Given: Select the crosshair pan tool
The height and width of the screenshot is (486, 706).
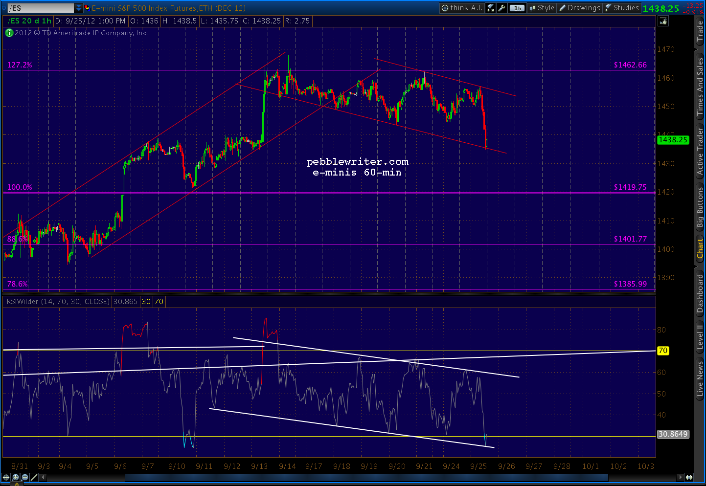Looking at the screenshot, I should click(6, 477).
